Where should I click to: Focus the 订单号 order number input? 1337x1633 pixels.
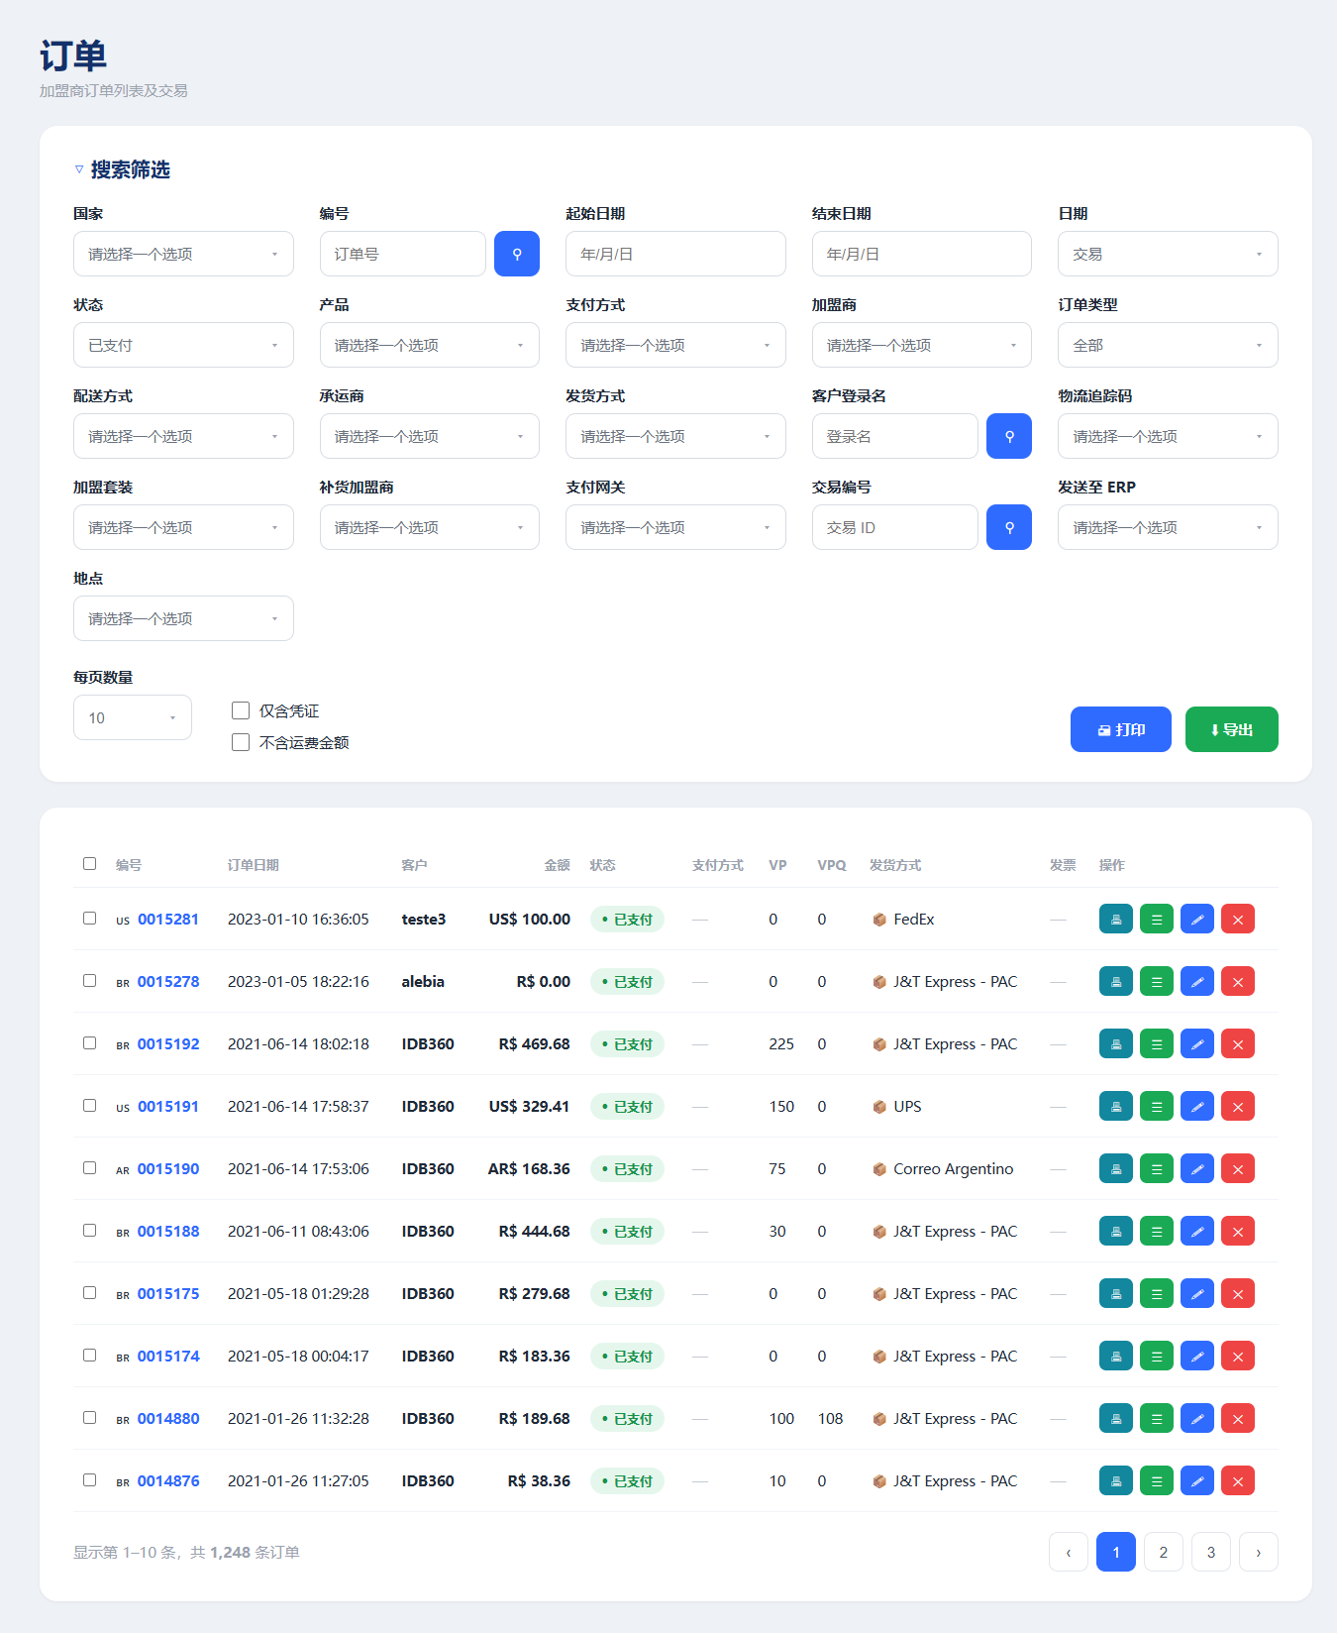(x=403, y=254)
